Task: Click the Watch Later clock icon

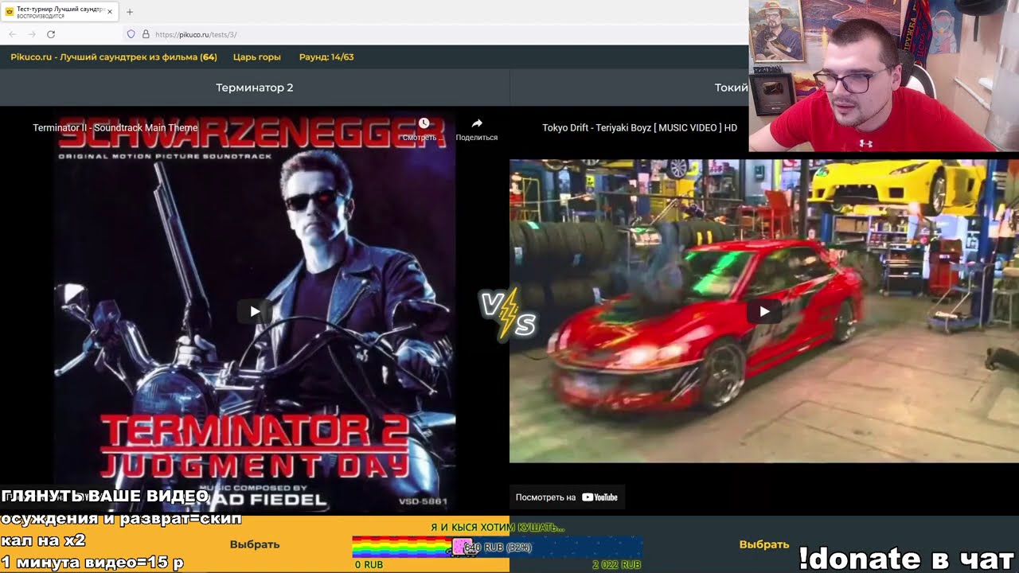Action: coord(424,124)
